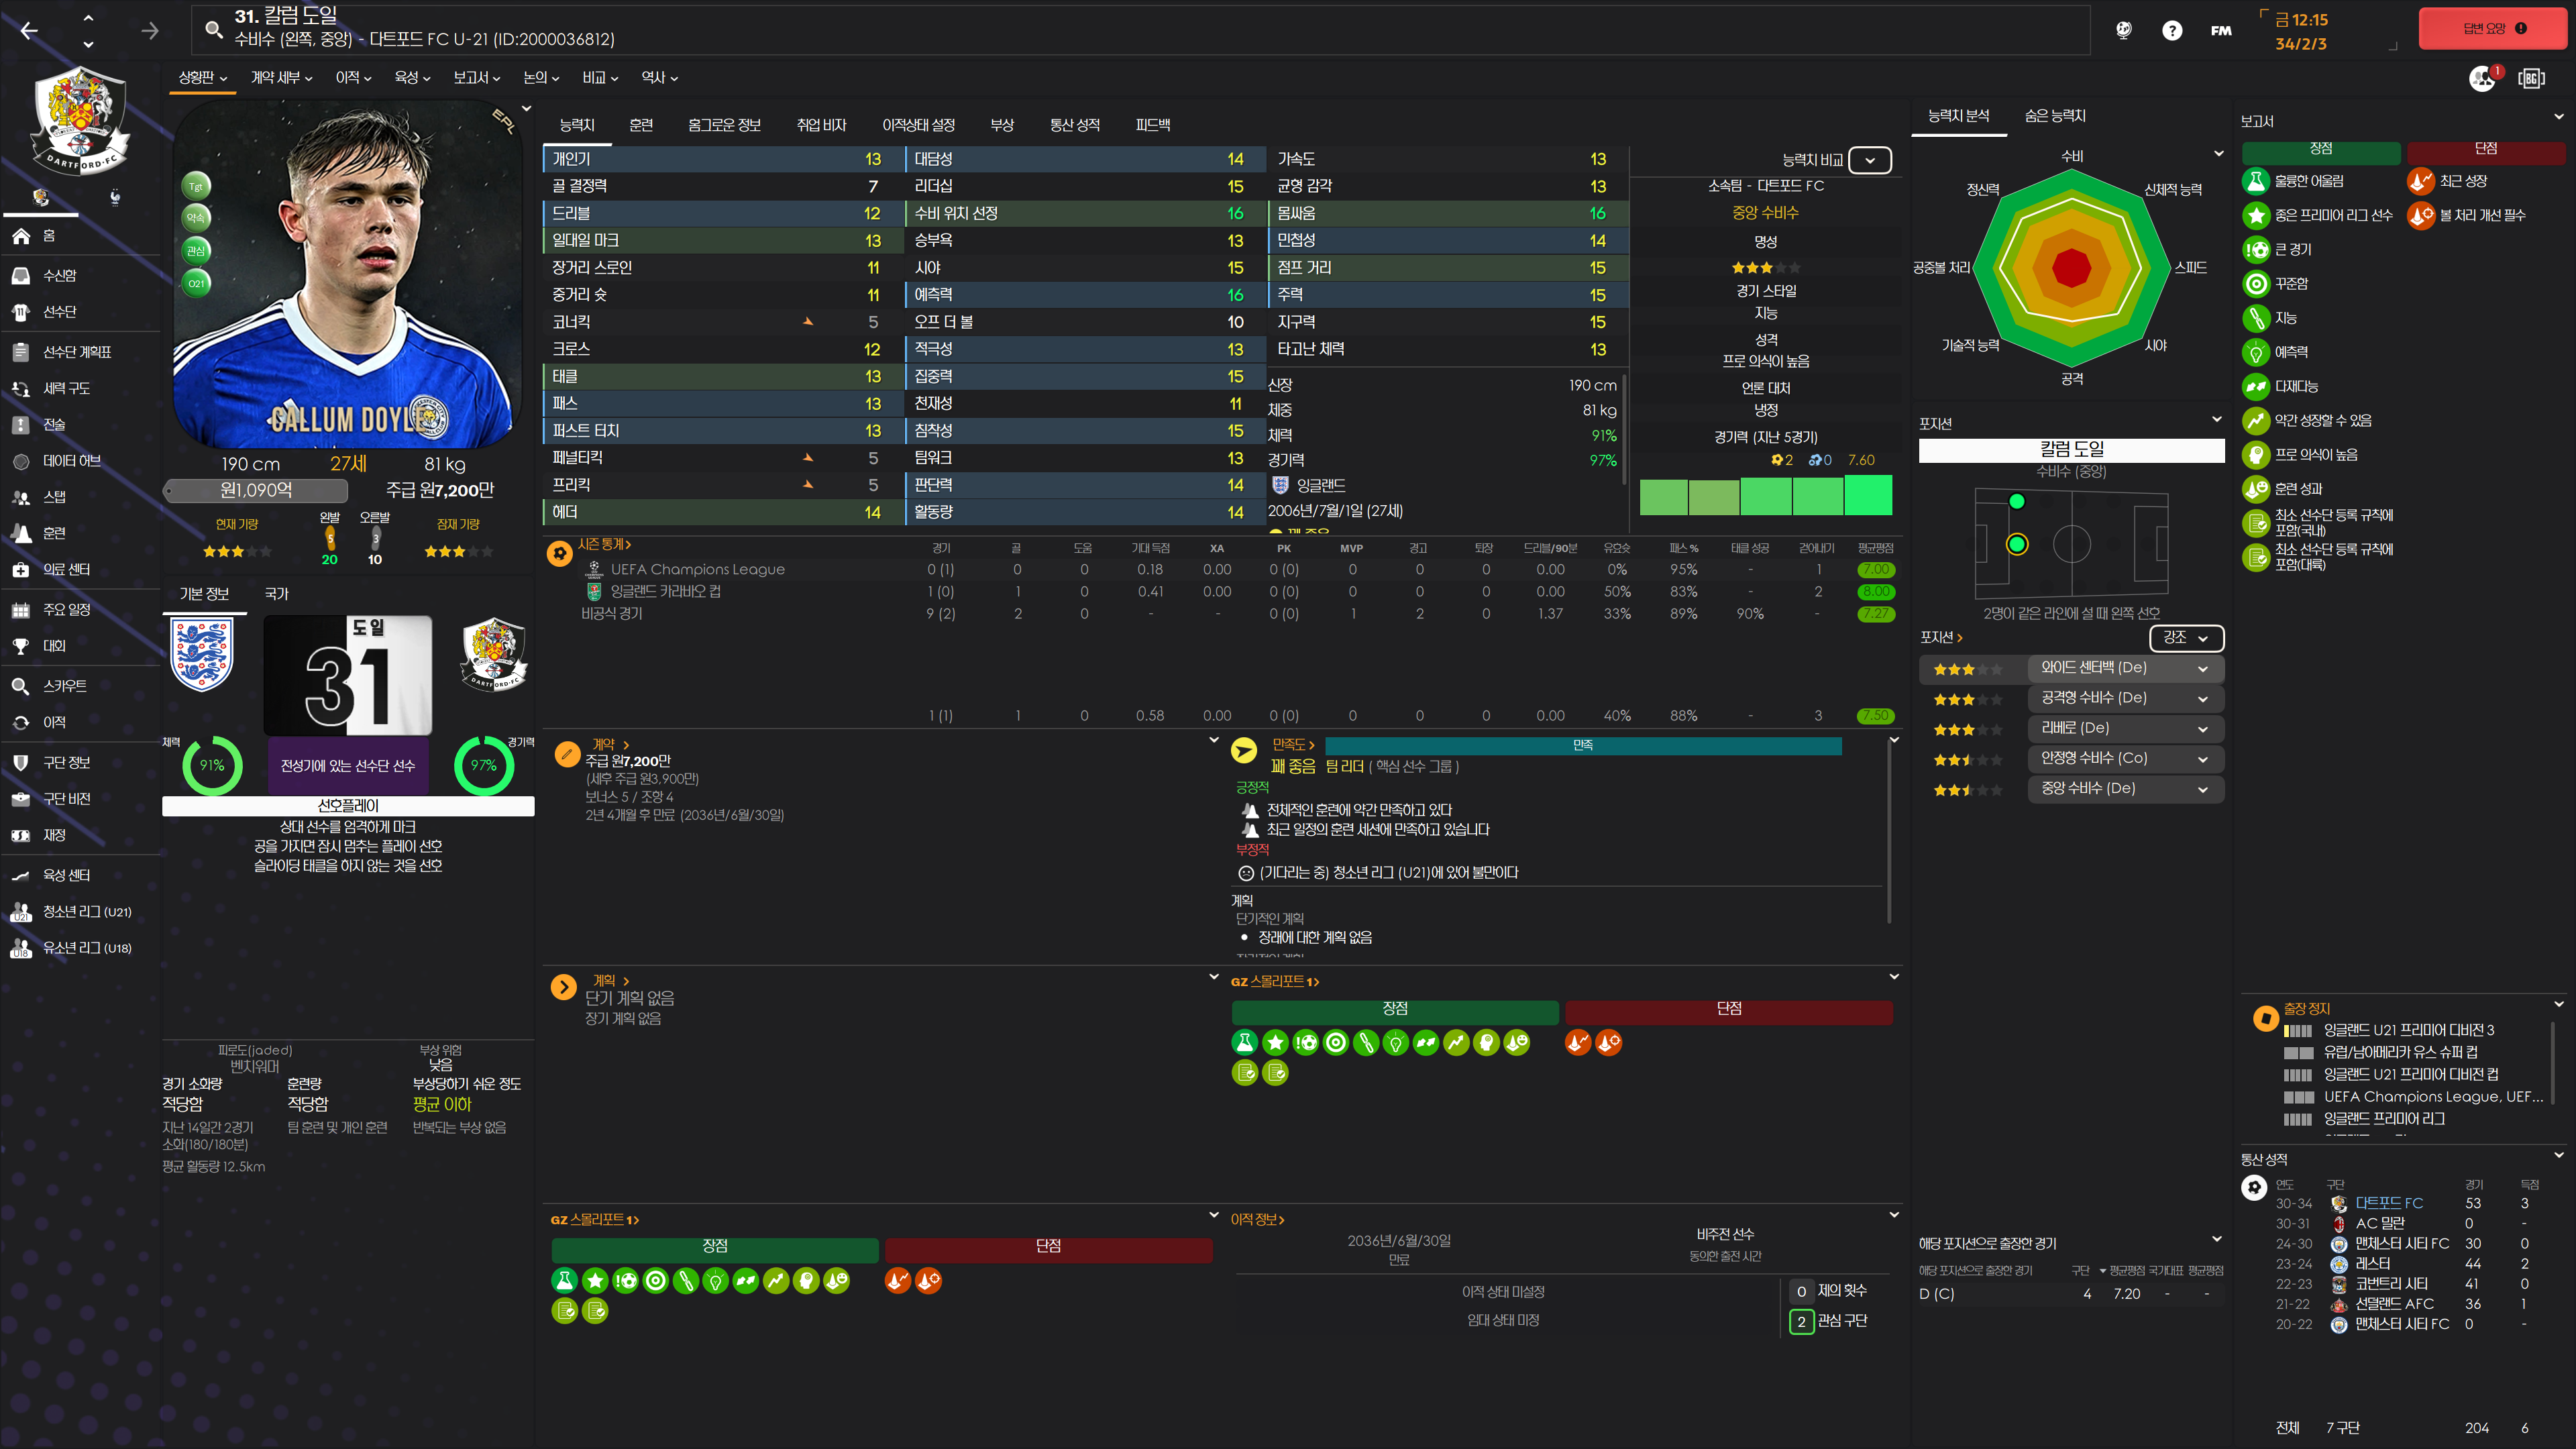This screenshot has height=1449, width=2576.
Task: Toggle the Tgt badge on player photo
Action: point(197,186)
